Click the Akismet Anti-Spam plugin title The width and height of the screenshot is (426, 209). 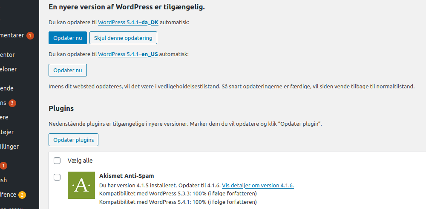tap(127, 176)
